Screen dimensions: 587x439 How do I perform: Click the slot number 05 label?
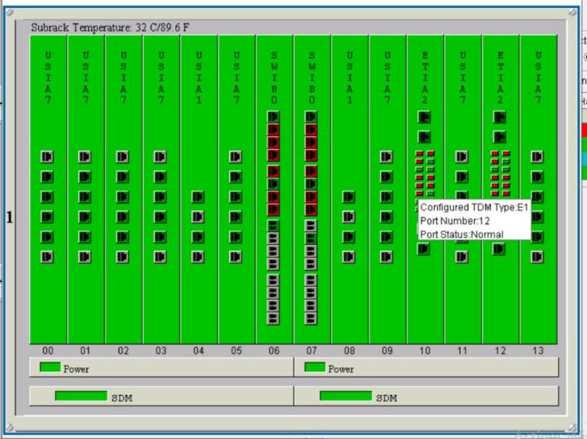236,351
